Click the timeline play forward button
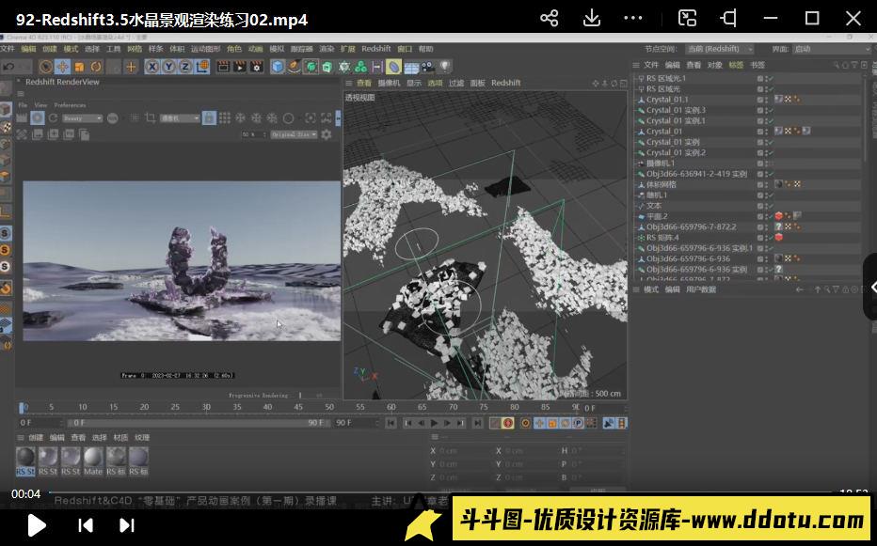This screenshot has width=877, height=546. (435, 424)
